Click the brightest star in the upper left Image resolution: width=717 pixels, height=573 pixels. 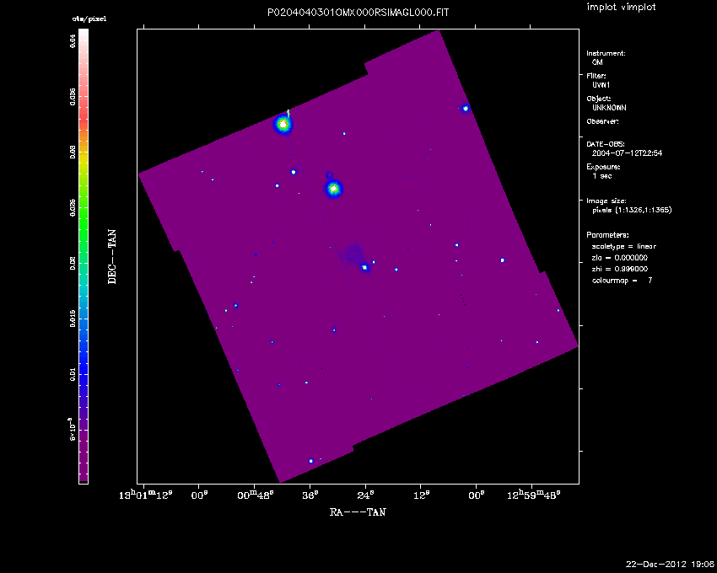[283, 125]
